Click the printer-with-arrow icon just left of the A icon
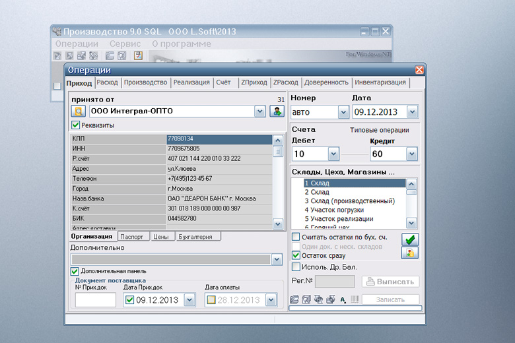The height and width of the screenshot is (343, 515). 330,299
